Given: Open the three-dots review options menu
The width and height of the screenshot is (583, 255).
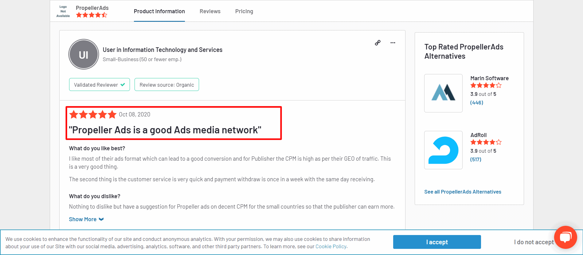Looking at the screenshot, I should 393,43.
